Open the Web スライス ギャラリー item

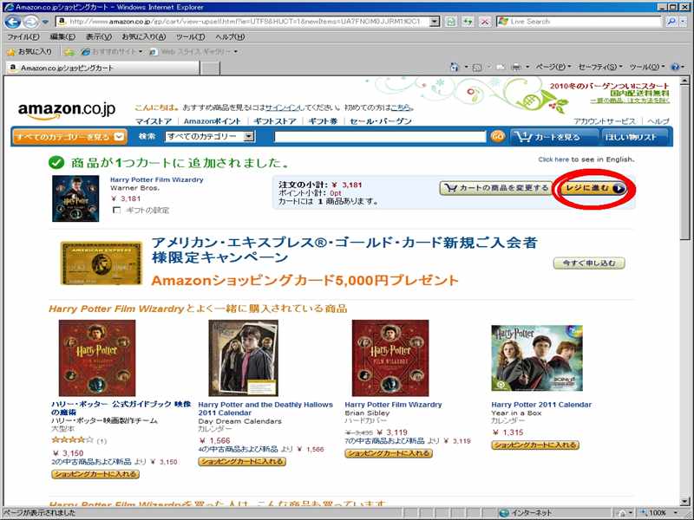pyautogui.click(x=193, y=52)
